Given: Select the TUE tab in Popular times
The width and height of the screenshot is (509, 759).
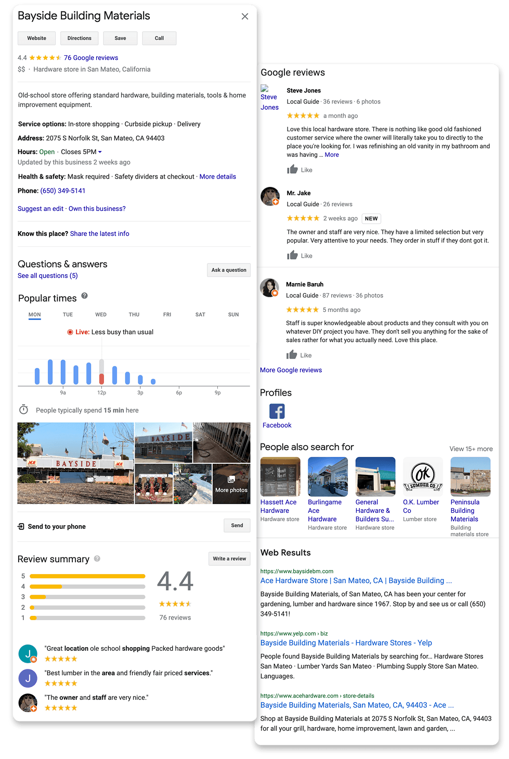Looking at the screenshot, I should [x=68, y=315].
